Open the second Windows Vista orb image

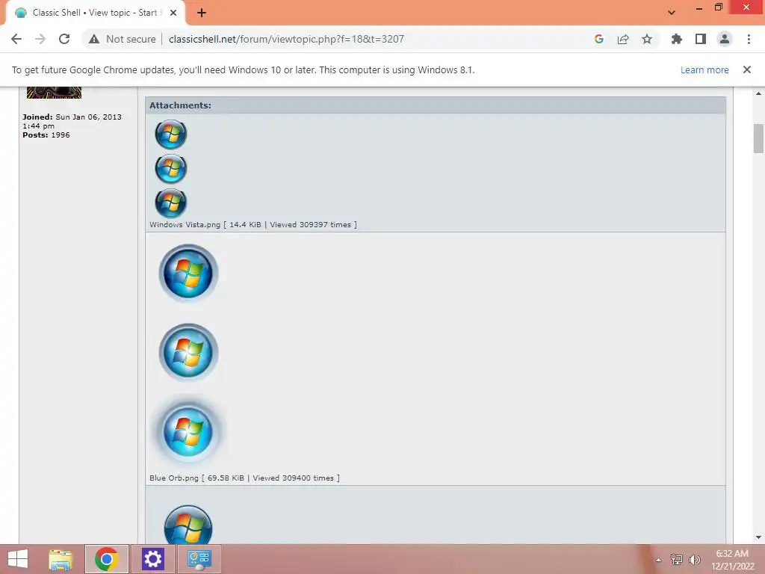171,168
